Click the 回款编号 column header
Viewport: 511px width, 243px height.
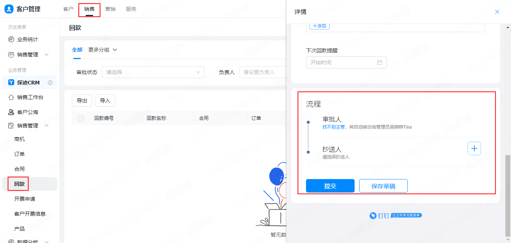(x=104, y=118)
